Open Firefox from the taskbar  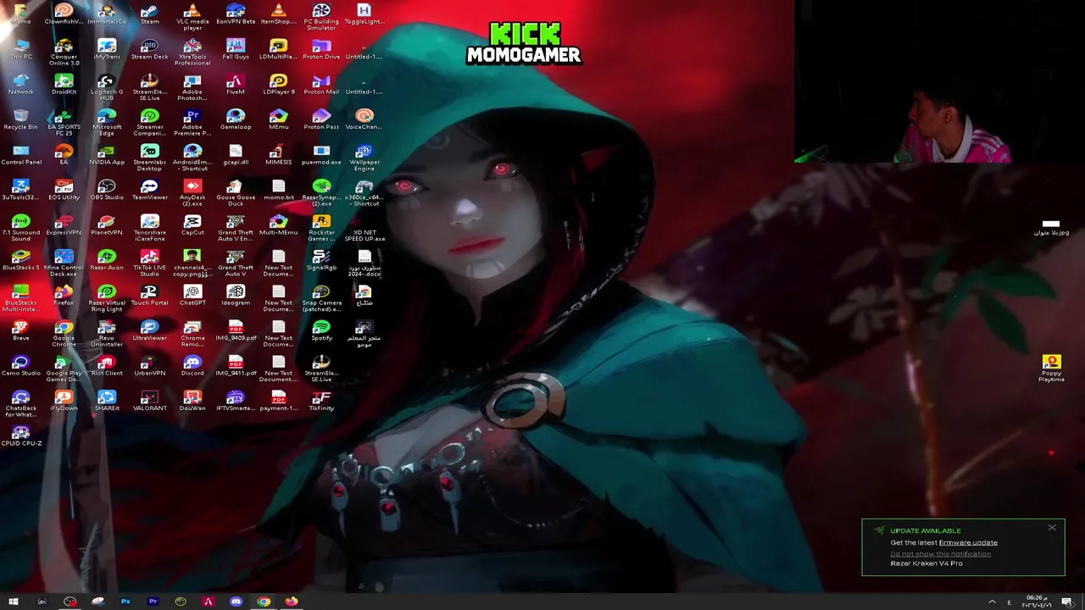click(292, 602)
